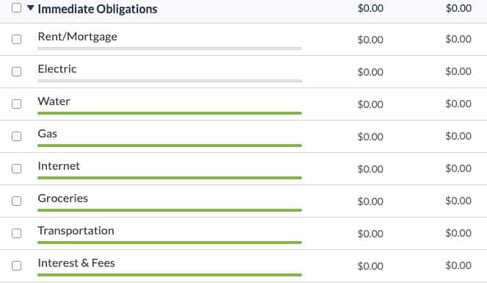Screen dimensions: 487x283
Task: Tick the Rent/Mortgage checkbox
Action: point(16,40)
